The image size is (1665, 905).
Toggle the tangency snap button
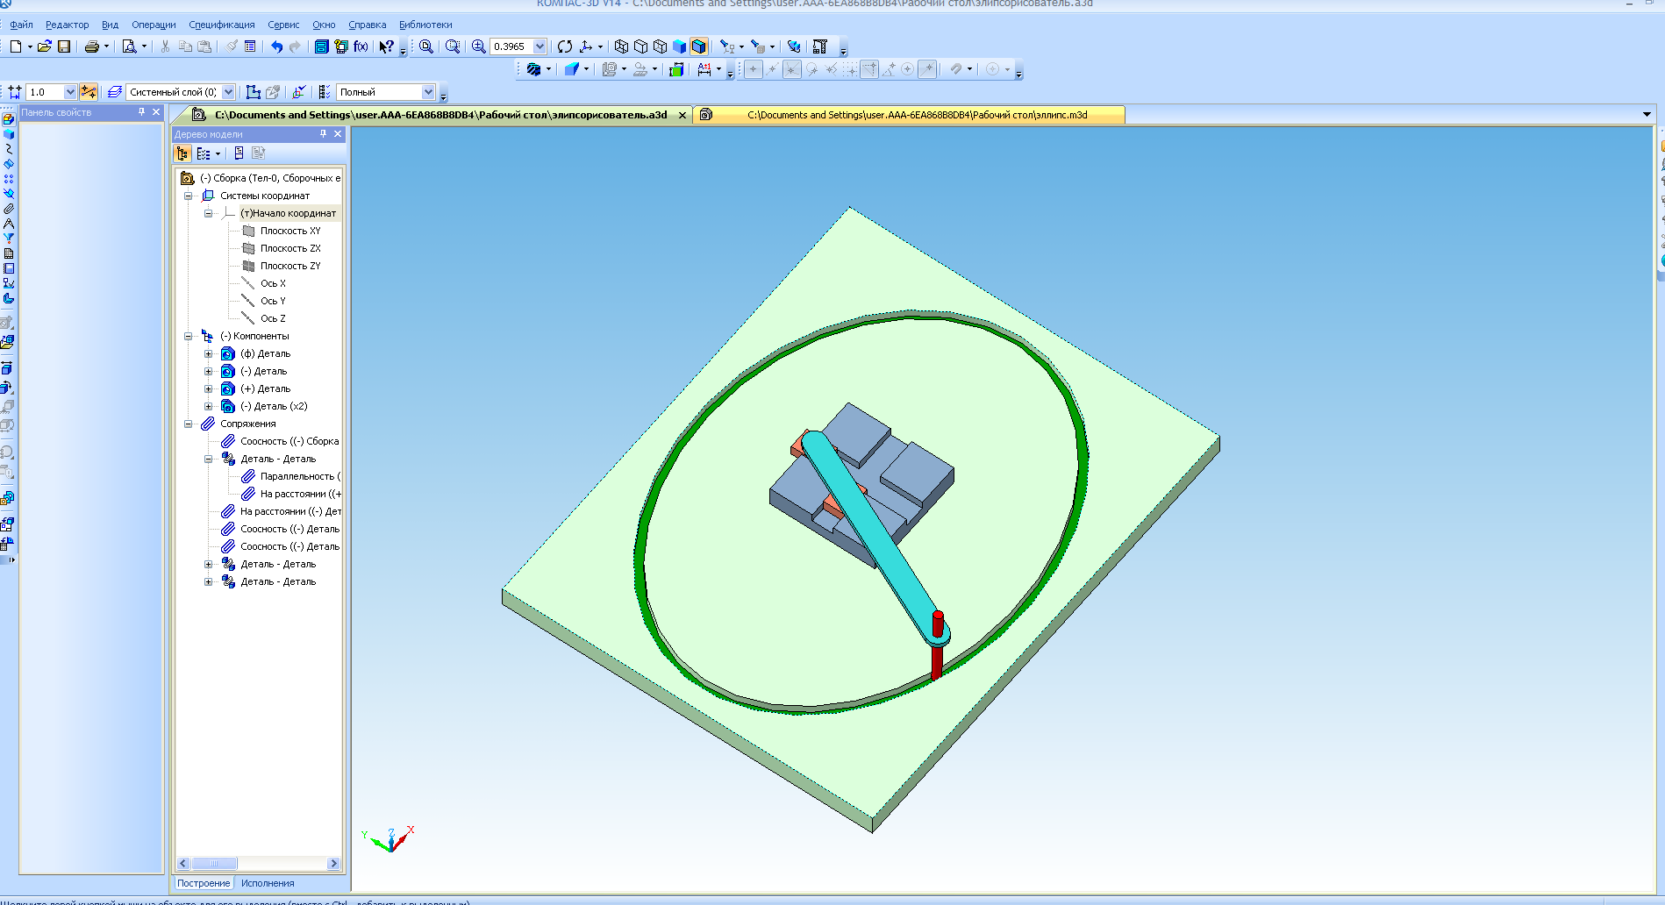[811, 69]
